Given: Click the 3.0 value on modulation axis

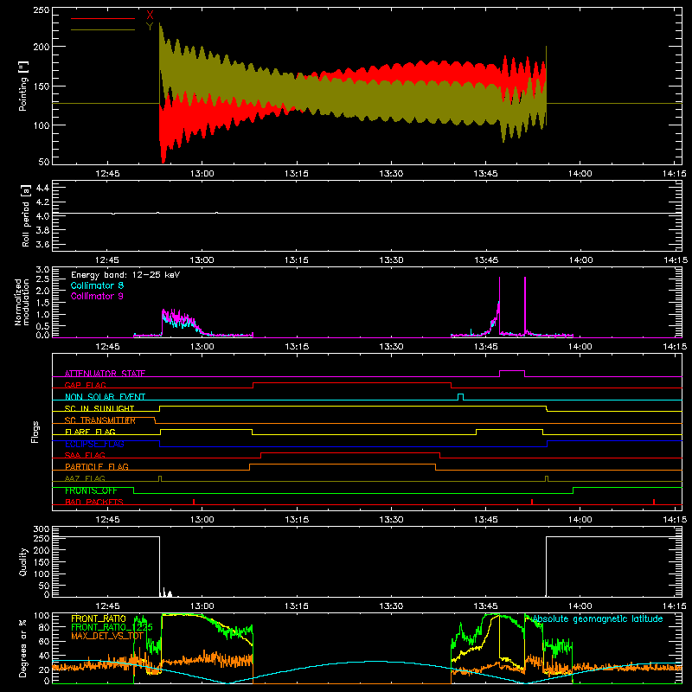Looking at the screenshot, I should click(x=42, y=269).
